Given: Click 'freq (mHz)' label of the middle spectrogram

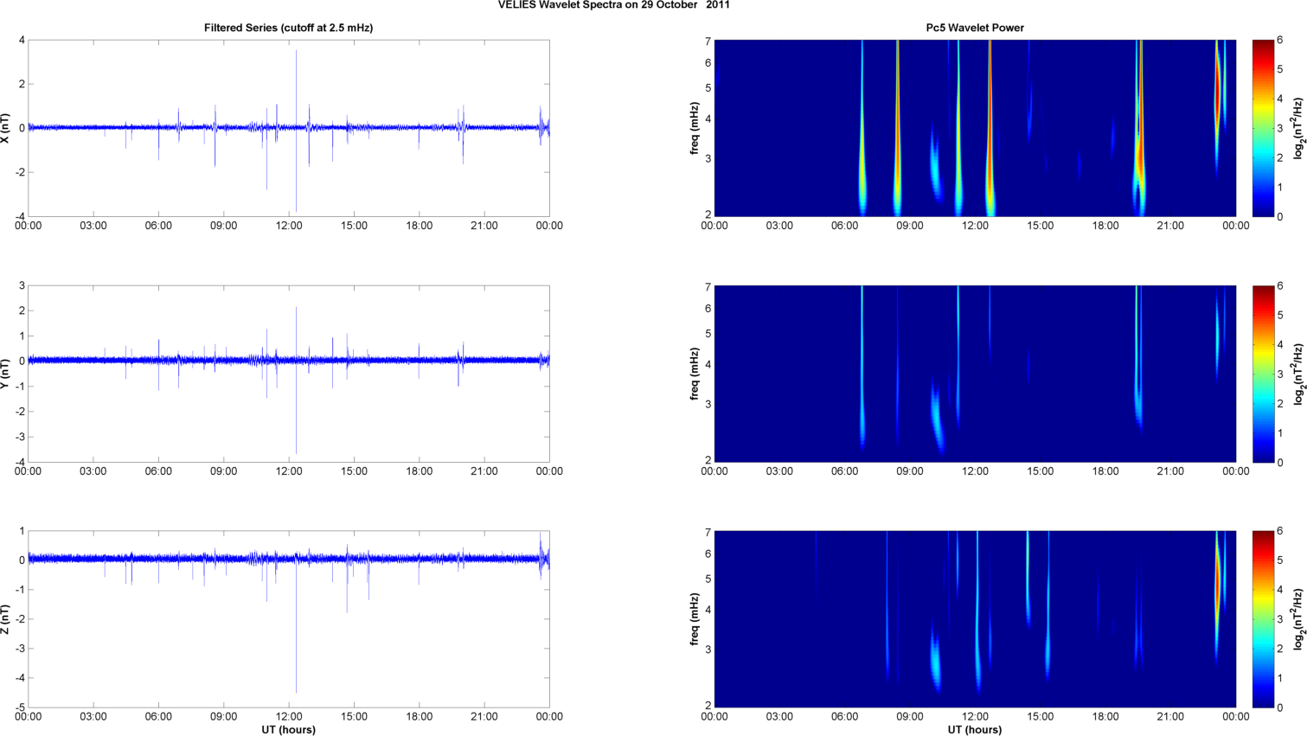Looking at the screenshot, I should pos(695,374).
